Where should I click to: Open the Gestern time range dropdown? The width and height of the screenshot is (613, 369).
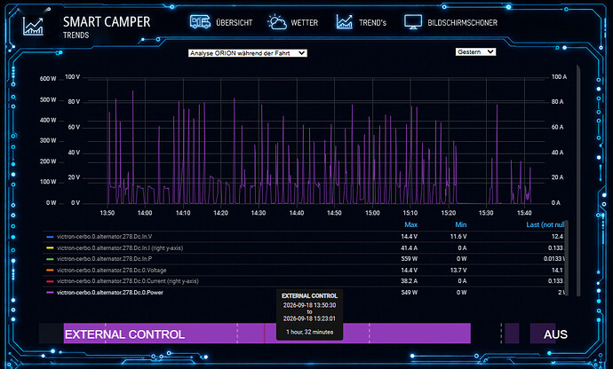pos(476,52)
